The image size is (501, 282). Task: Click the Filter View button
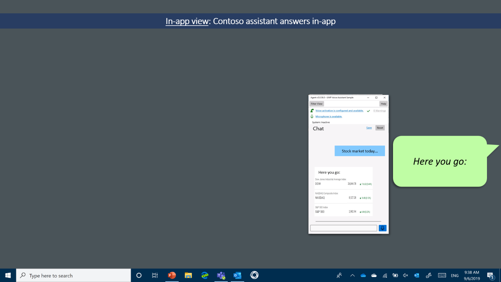click(x=317, y=104)
